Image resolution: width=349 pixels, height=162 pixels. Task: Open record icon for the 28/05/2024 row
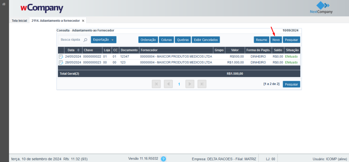coord(61,62)
